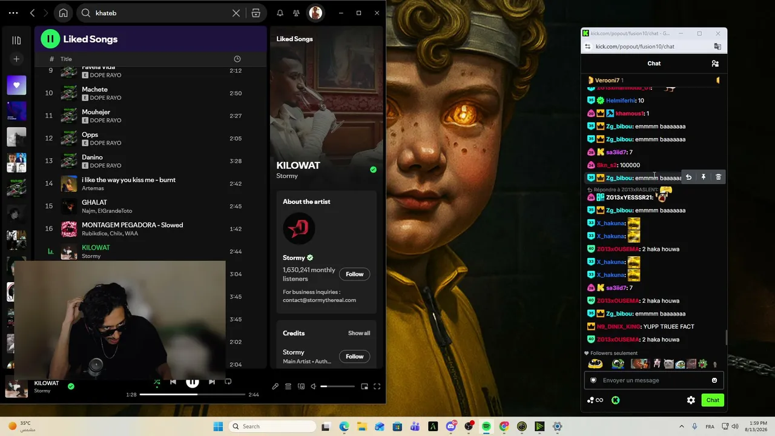Open Spotify from the taskbar
Image resolution: width=775 pixels, height=436 pixels.
tap(486, 426)
